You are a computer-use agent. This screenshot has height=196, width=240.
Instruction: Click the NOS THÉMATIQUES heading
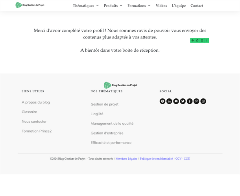pos(107,91)
